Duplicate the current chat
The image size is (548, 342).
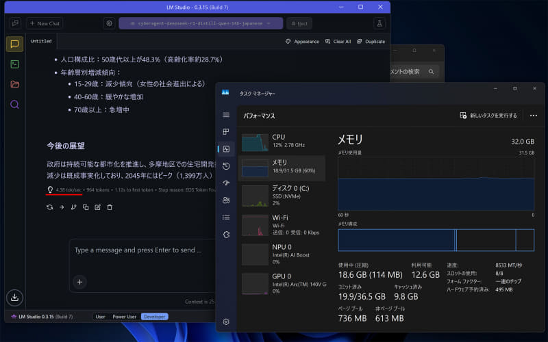[x=371, y=42]
